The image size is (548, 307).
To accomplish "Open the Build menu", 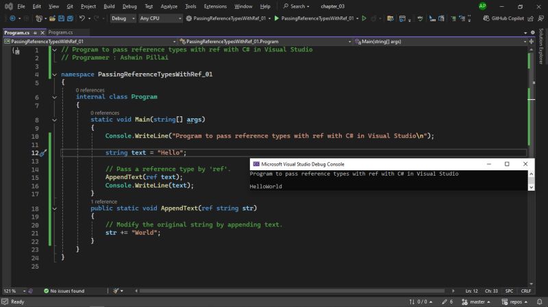I will 109,6.
